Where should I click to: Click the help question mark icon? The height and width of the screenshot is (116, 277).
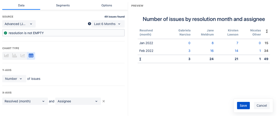(89, 24)
